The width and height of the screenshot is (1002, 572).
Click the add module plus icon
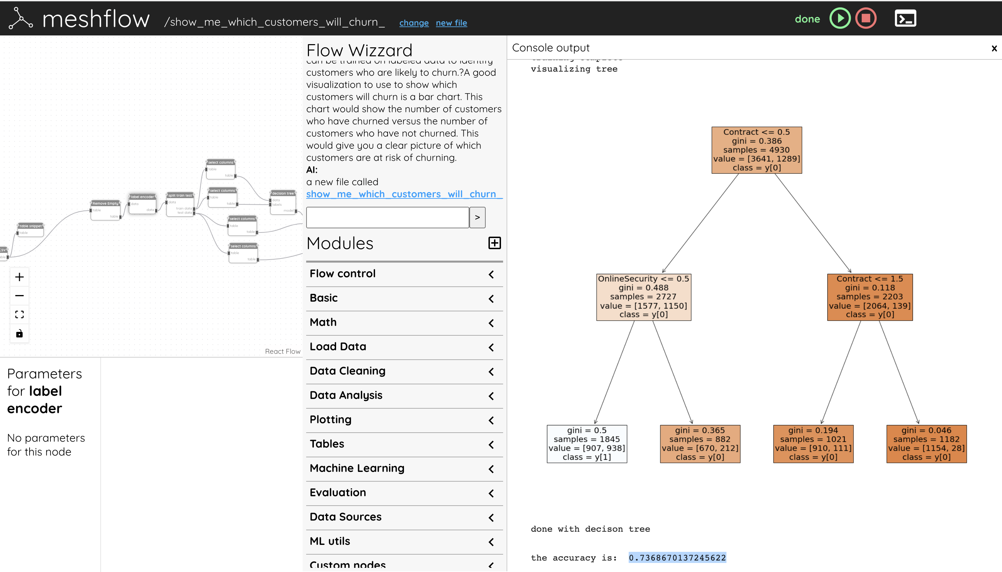tap(494, 243)
